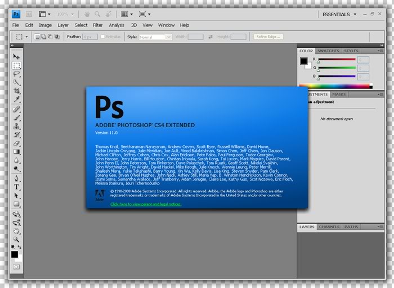
Task: Swap width and height arrows
Action: (x=211, y=37)
